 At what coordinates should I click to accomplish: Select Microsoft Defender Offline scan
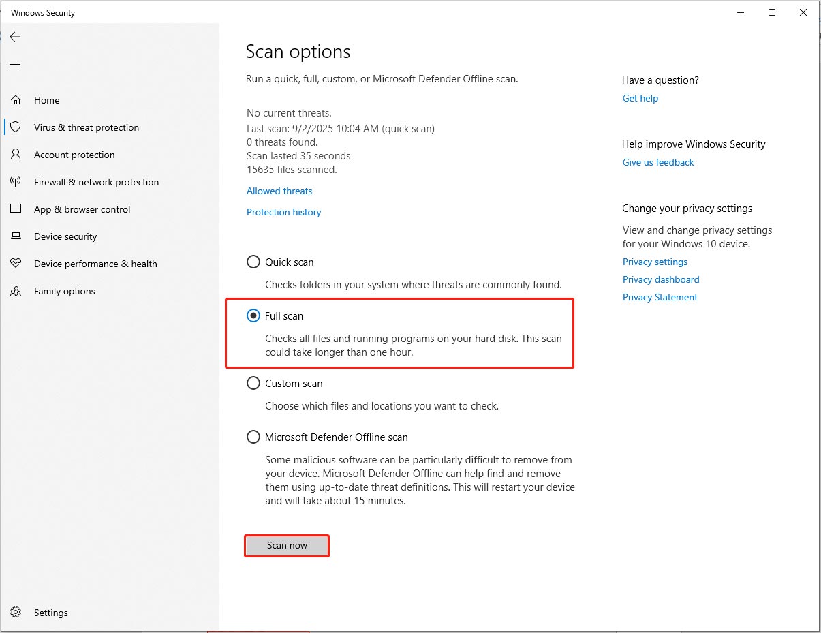[253, 437]
